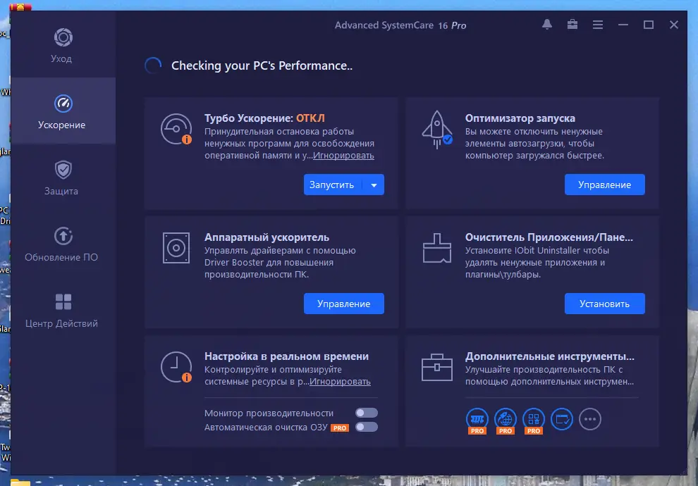Click Игнорировать link under Турбо Ускорение
The width and height of the screenshot is (698, 486).
pos(343,156)
